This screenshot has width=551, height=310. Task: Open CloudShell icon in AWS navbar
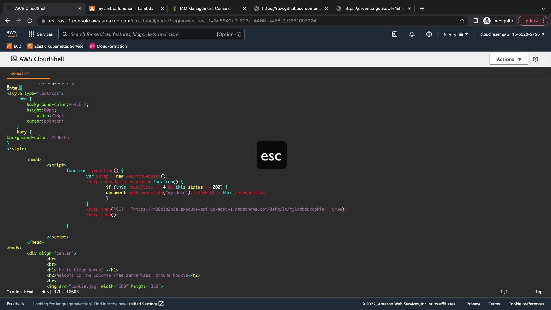395,34
